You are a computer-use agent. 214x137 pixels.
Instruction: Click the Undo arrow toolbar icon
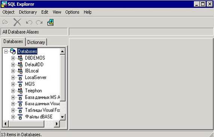point(29,22)
